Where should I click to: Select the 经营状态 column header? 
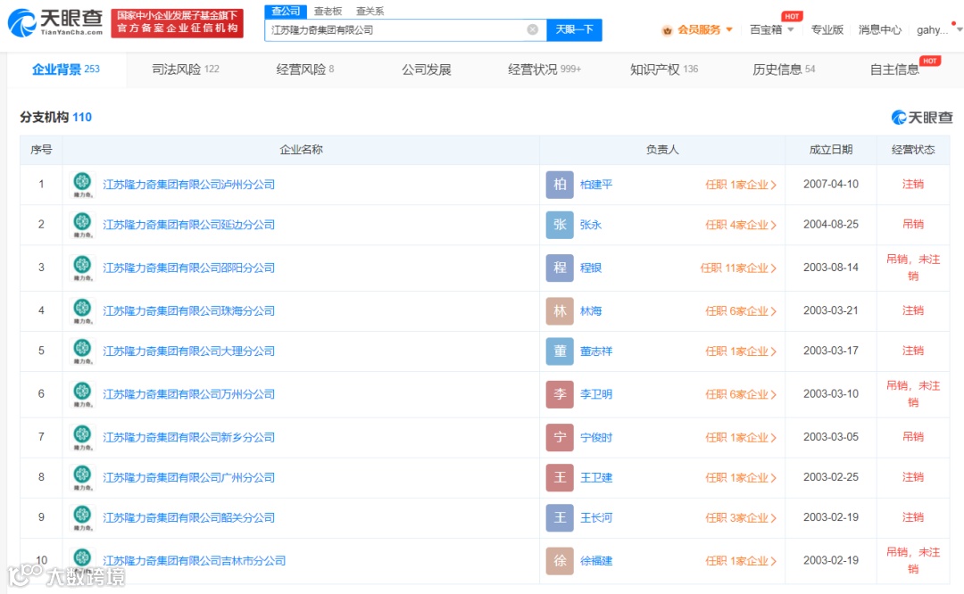[x=913, y=149]
